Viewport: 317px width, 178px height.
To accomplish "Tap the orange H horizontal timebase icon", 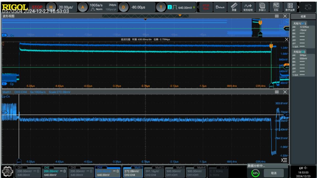I will click(x=51, y=7).
